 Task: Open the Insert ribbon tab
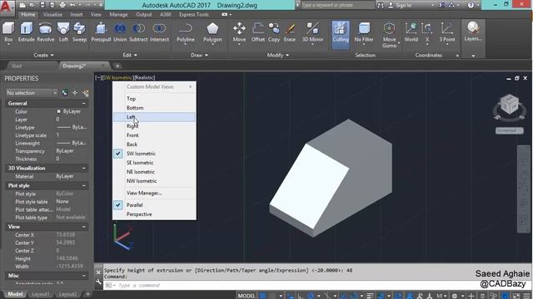(76, 15)
